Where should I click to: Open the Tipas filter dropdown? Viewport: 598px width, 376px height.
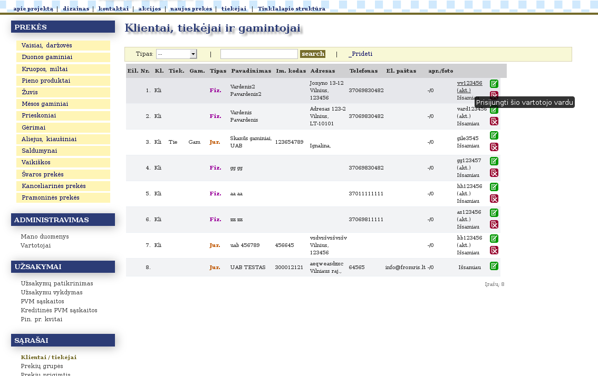tap(176, 54)
